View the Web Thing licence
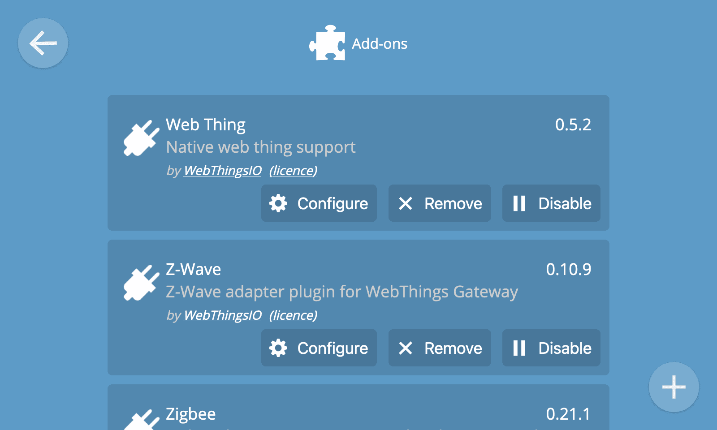This screenshot has height=430, width=717. coord(293,171)
